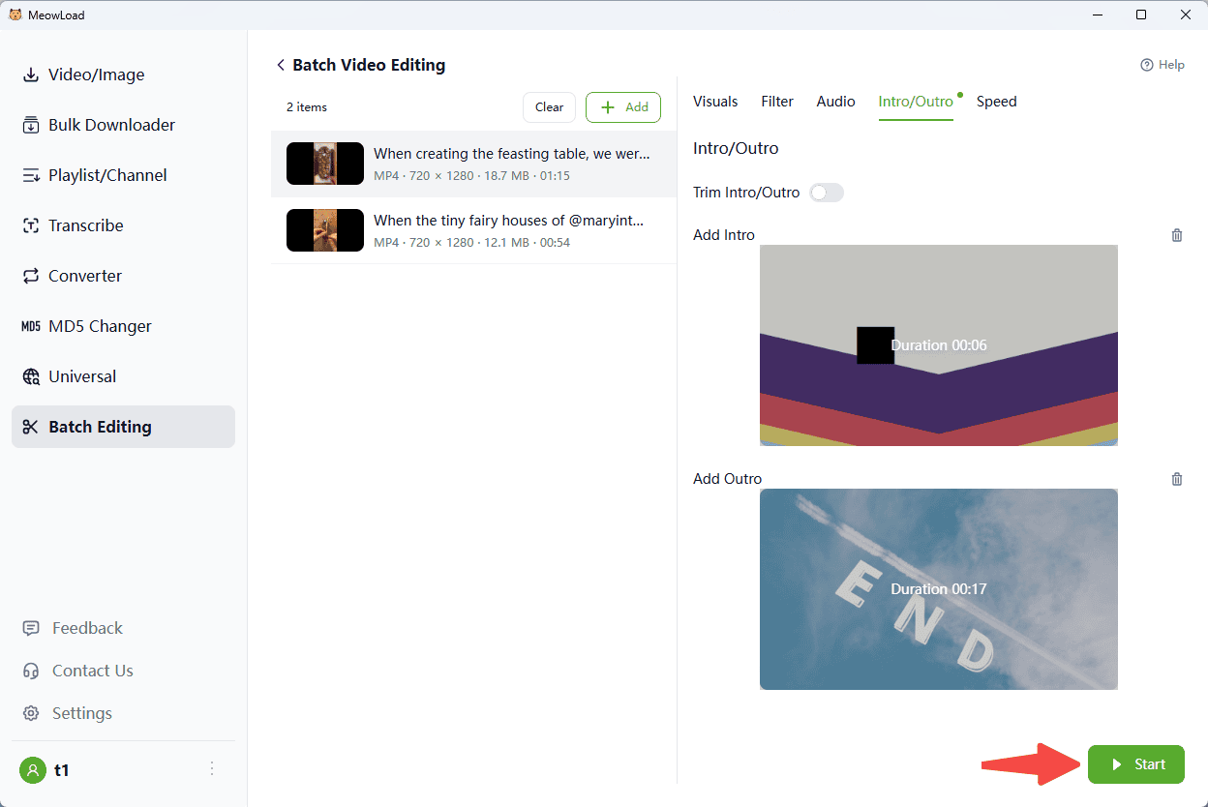Switch to the Visuals tab
The width and height of the screenshot is (1208, 807).
(x=715, y=102)
